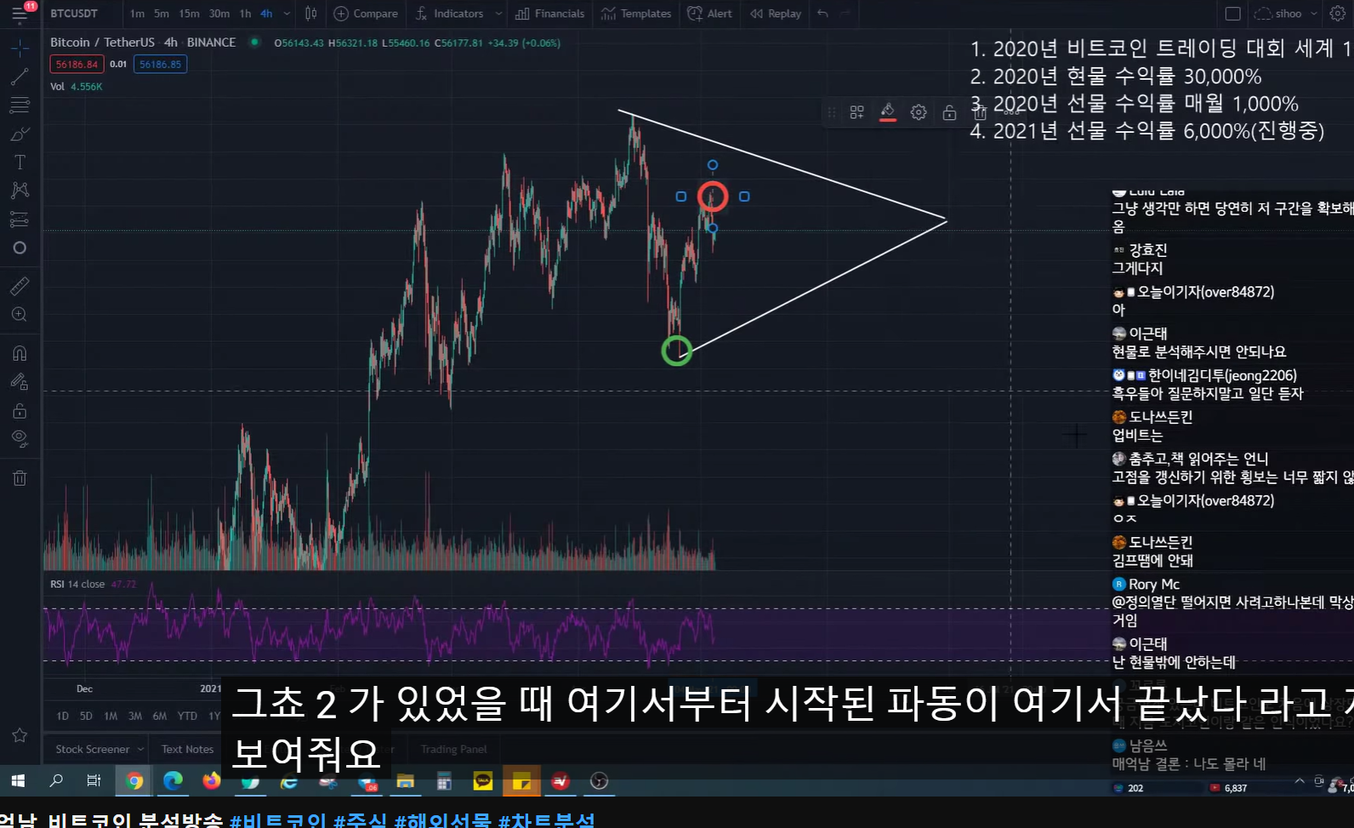Switch to 1m timeframe
Screen dimensions: 1354x828
(x=137, y=14)
